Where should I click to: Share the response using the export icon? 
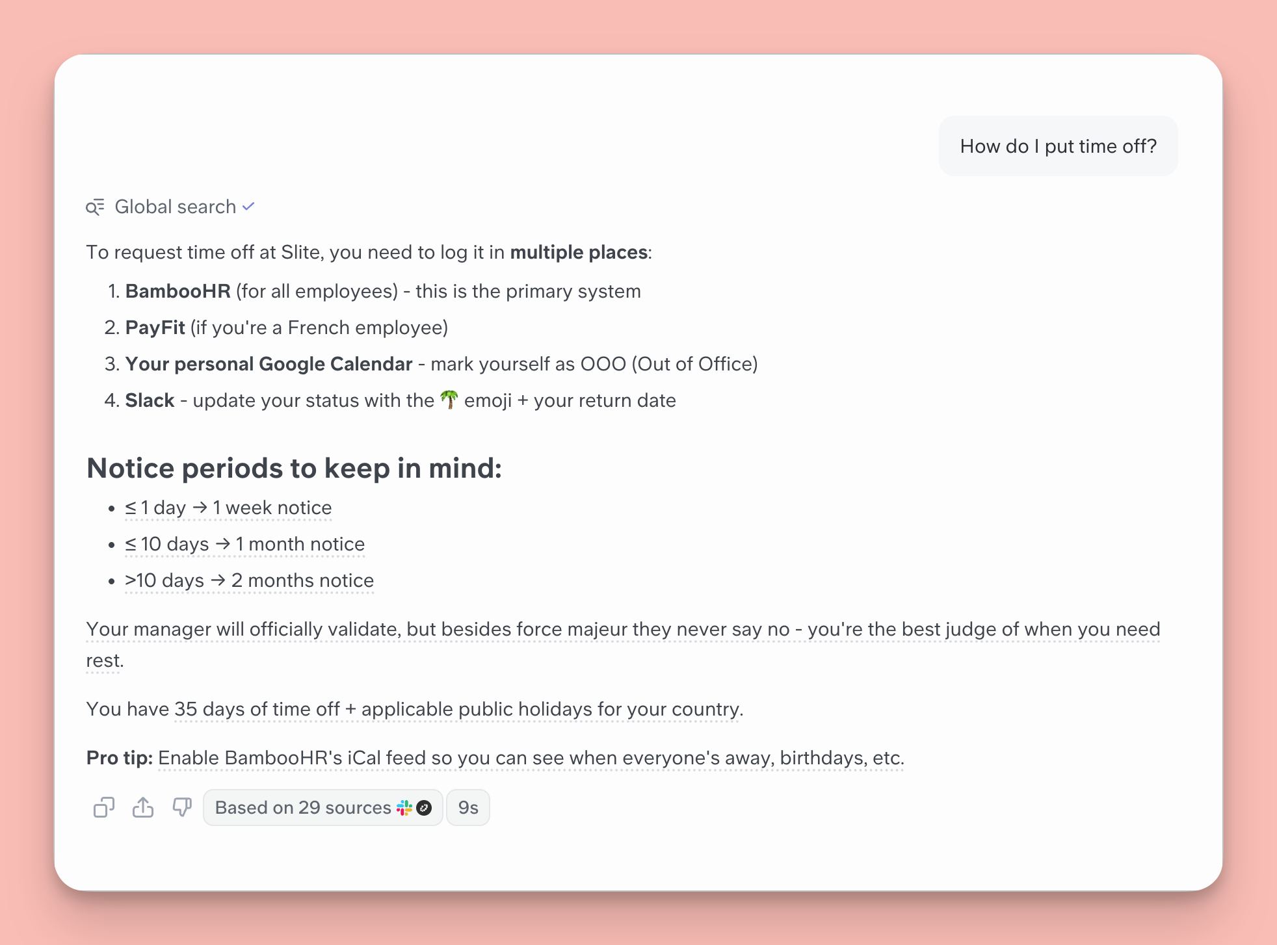tap(143, 807)
